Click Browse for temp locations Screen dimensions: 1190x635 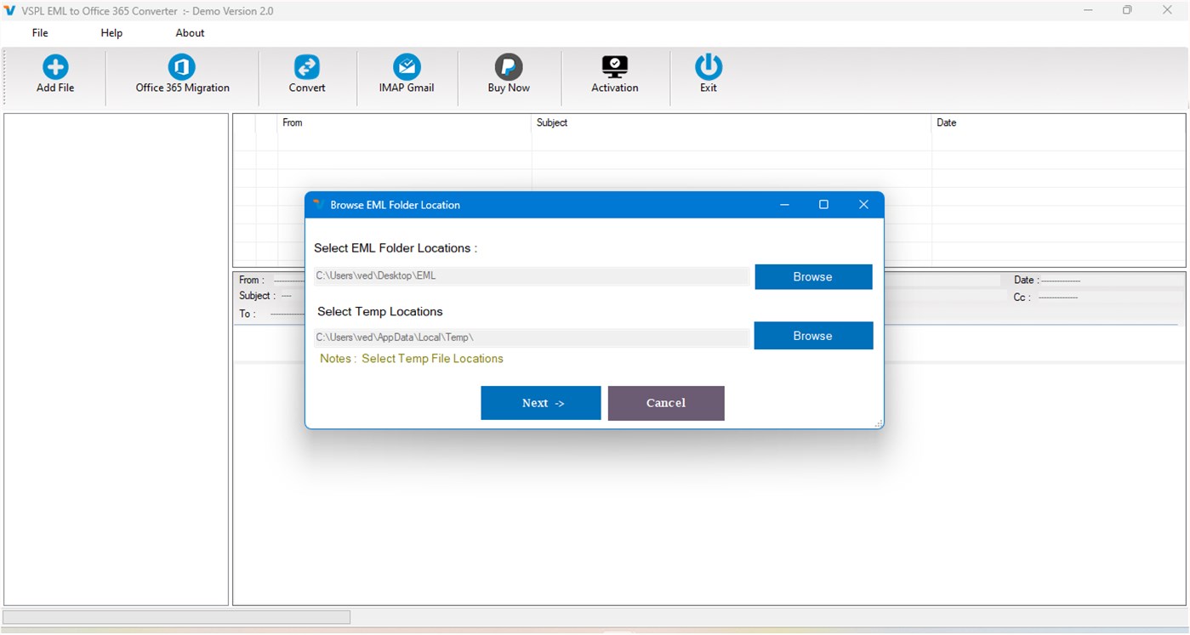pyautogui.click(x=812, y=335)
